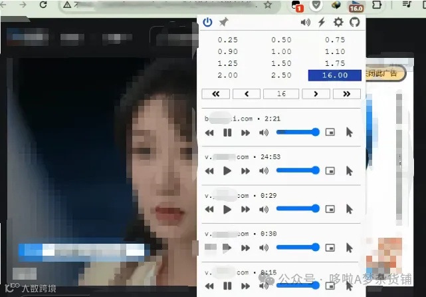
Task: Pause the 2:21 video
Action: tap(227, 133)
